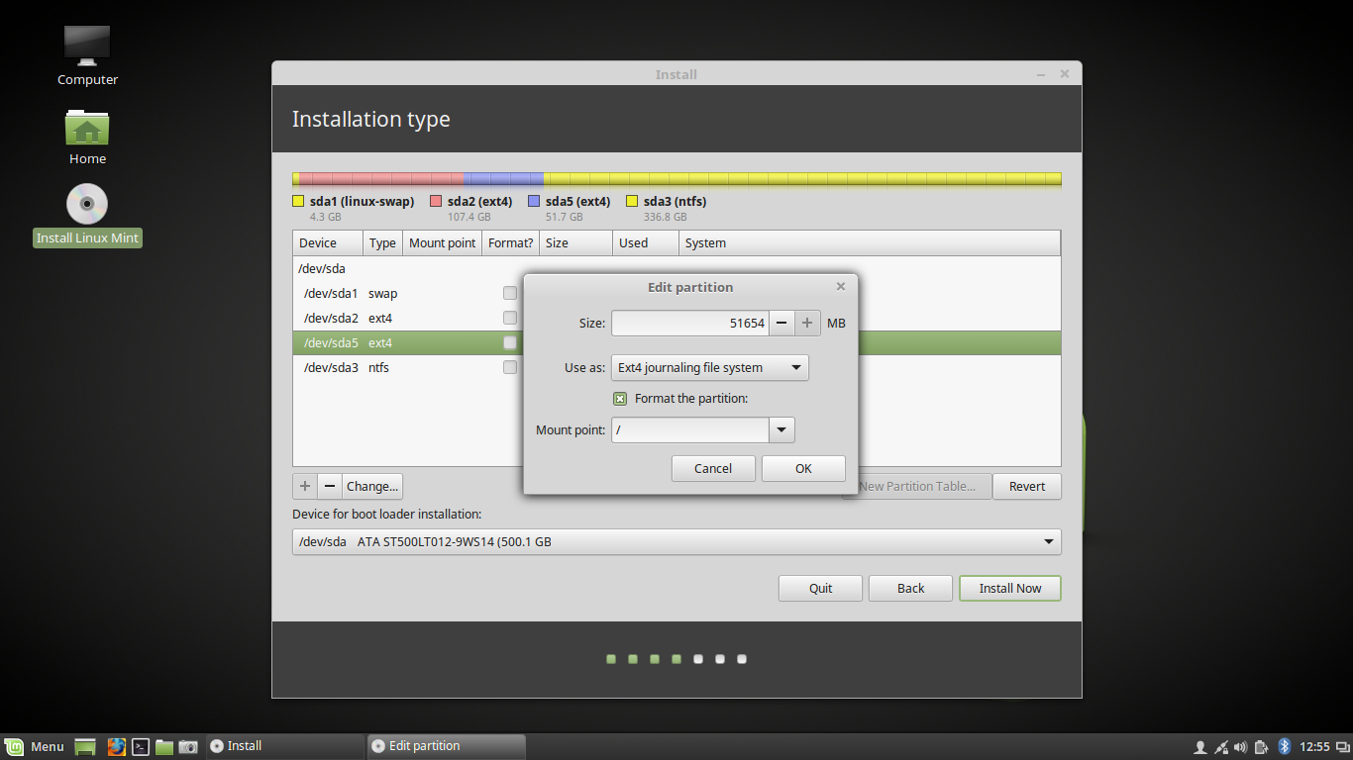Click the yellow sda3 ntfs legend swatch
Image resolution: width=1353 pixels, height=760 pixels.
click(632, 201)
